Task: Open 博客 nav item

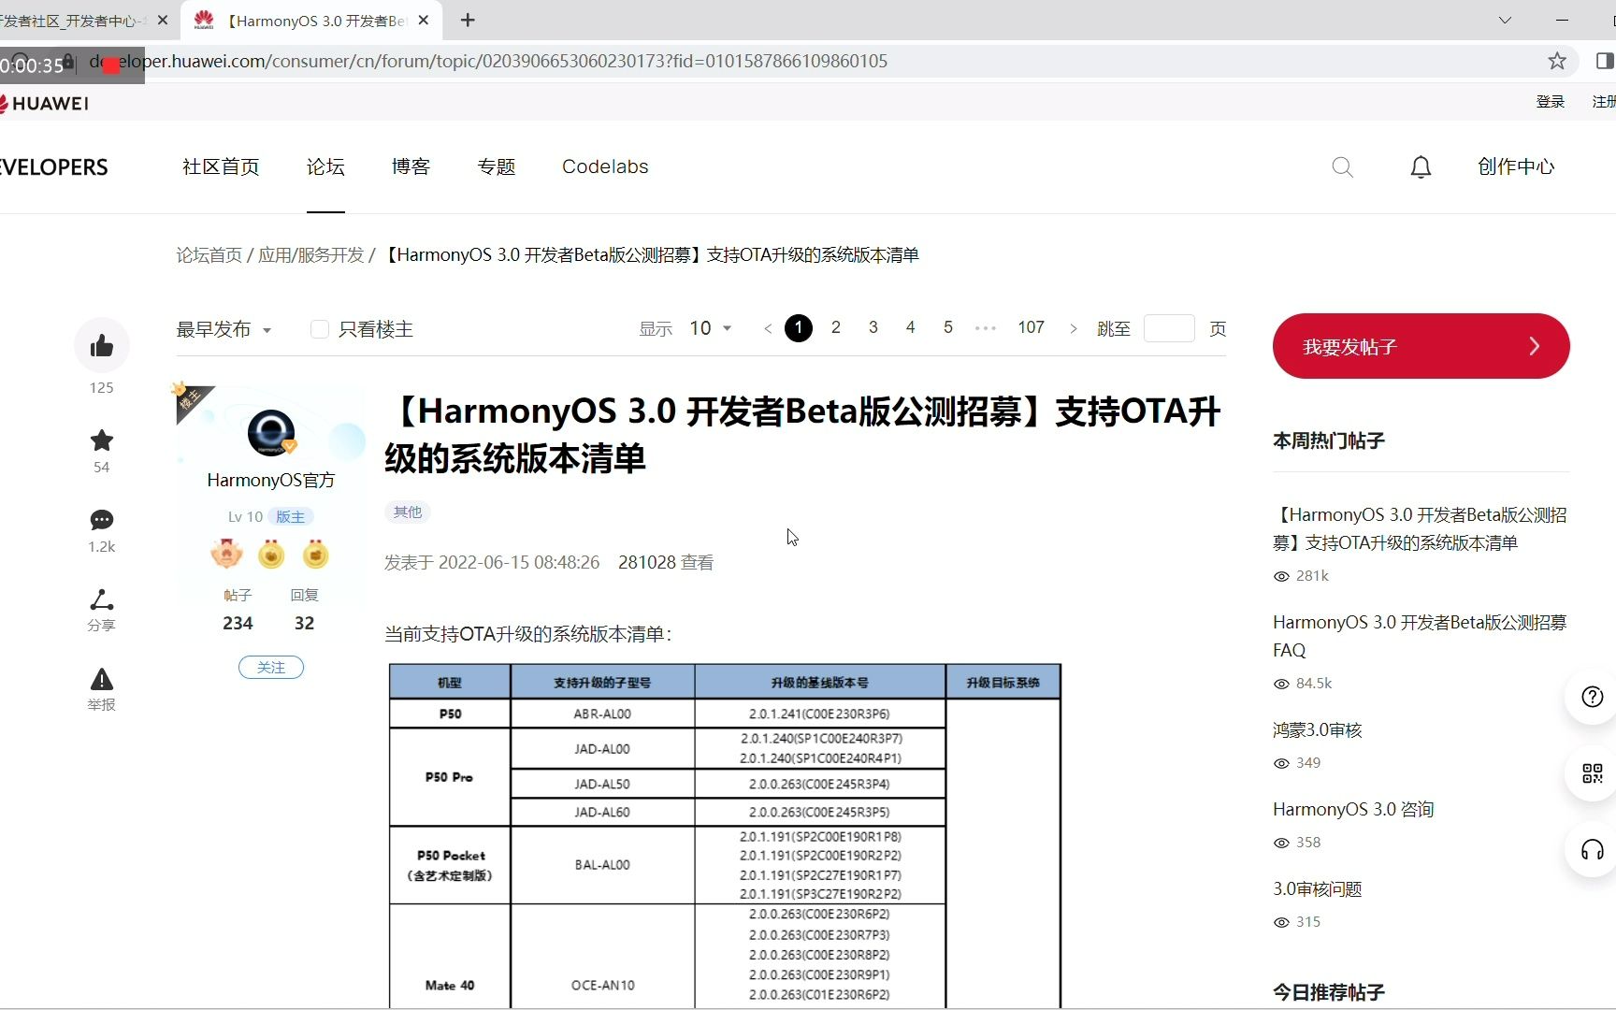Action: (411, 166)
